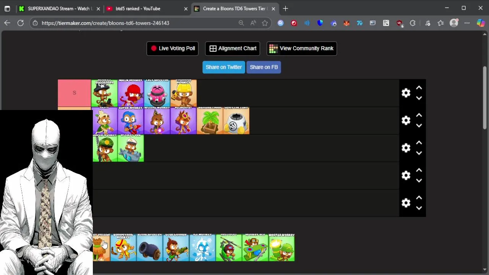Share on FB
The width and height of the screenshot is (489, 275).
pyautogui.click(x=264, y=67)
